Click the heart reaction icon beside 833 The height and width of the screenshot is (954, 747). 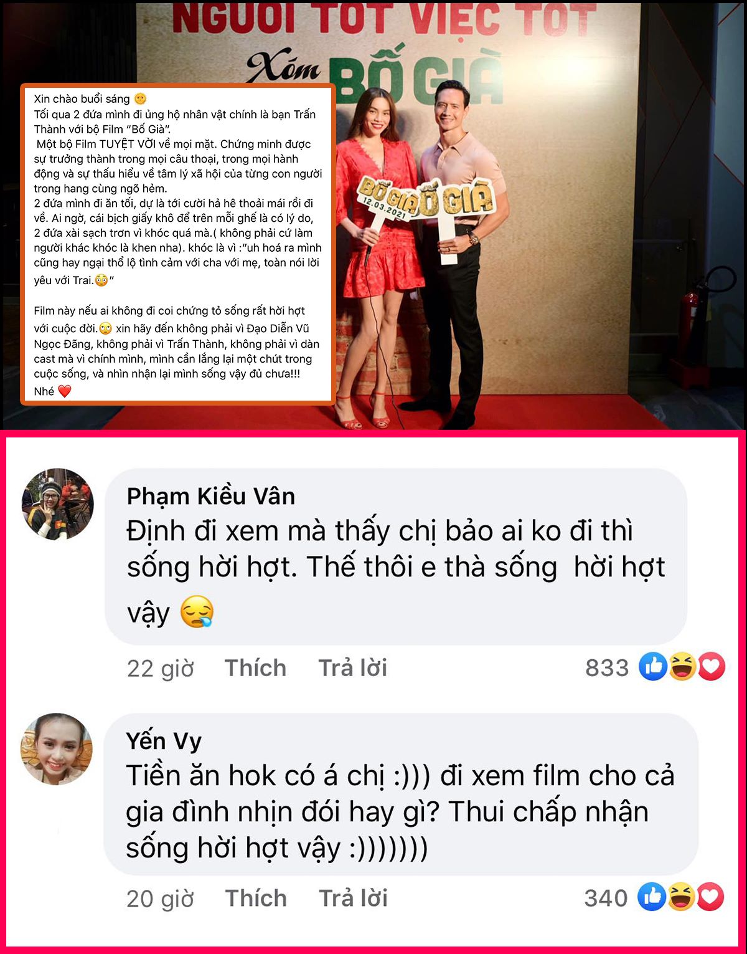click(x=712, y=667)
